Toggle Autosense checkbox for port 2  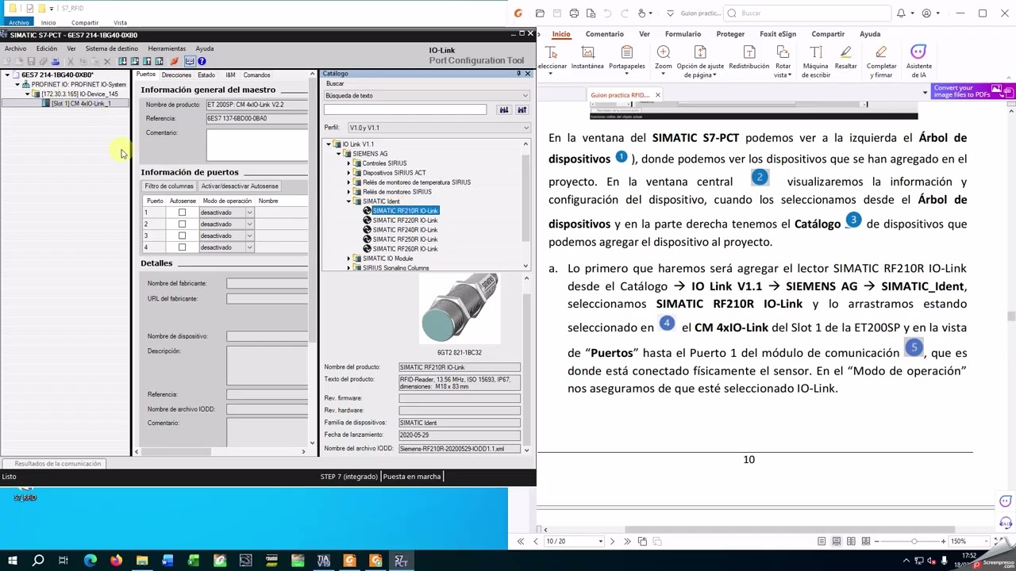tap(182, 224)
